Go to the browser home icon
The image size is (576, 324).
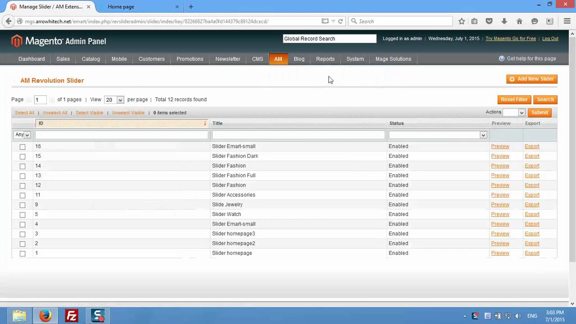pyautogui.click(x=519, y=21)
